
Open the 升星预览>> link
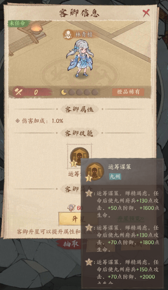(131, 218)
